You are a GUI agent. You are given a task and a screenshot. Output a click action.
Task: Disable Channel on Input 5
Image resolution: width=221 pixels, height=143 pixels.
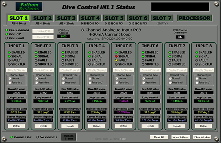click(x=123, y=70)
